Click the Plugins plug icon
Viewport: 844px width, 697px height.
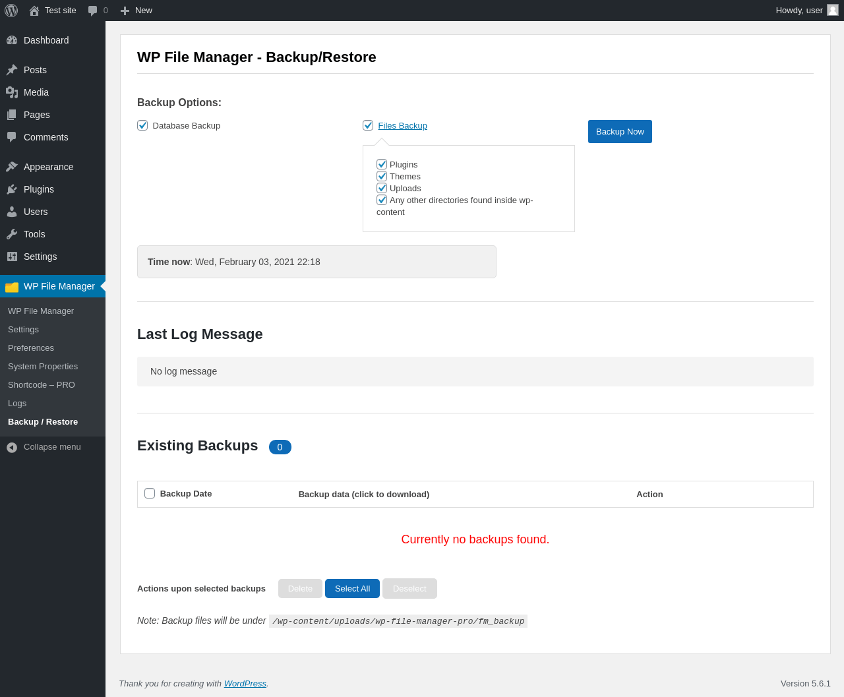pos(12,189)
